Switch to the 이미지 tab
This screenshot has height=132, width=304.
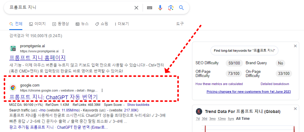[x=38, y=24]
